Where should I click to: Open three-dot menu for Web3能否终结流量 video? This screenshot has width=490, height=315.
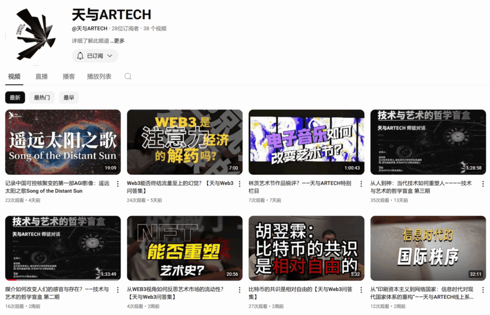[239, 184]
